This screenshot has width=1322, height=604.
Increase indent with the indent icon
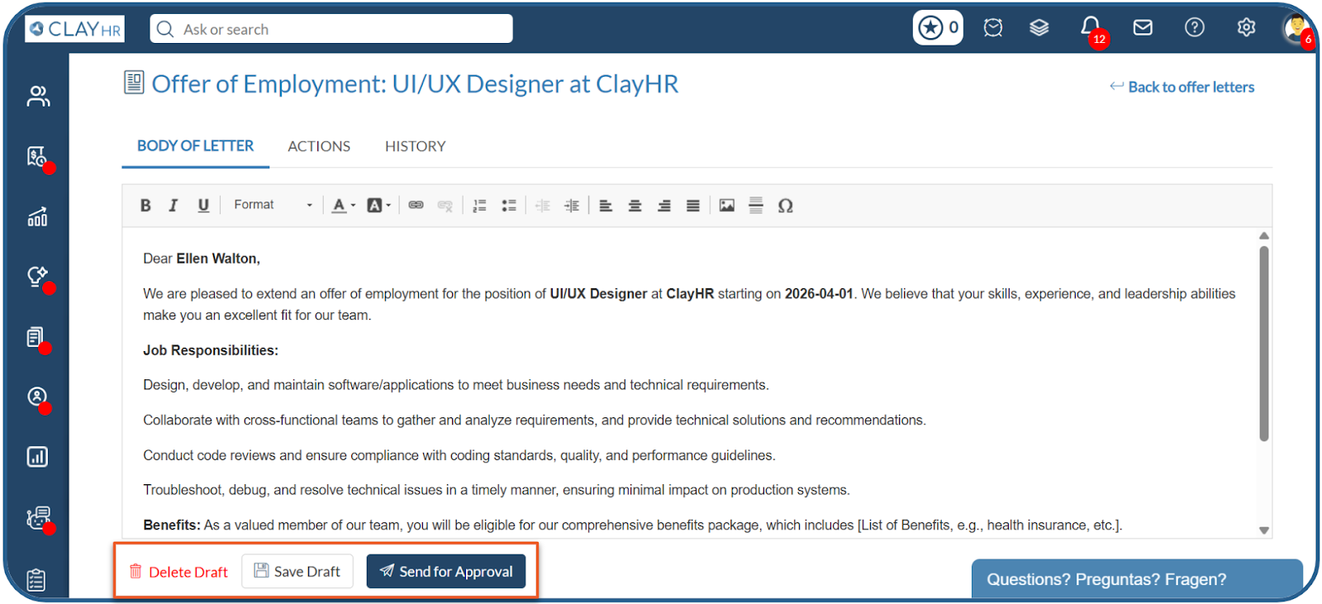coord(572,206)
